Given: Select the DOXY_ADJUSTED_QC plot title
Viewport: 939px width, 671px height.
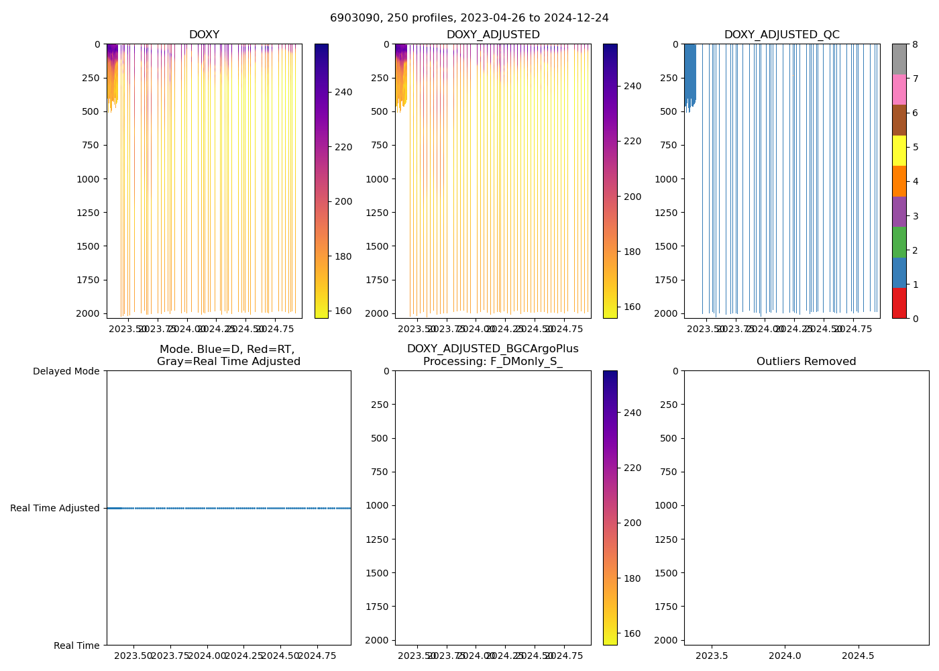Looking at the screenshot, I should pos(781,35).
